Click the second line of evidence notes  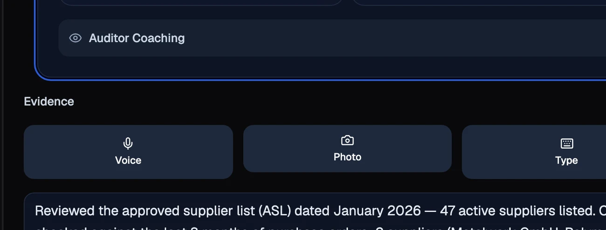click(315, 228)
